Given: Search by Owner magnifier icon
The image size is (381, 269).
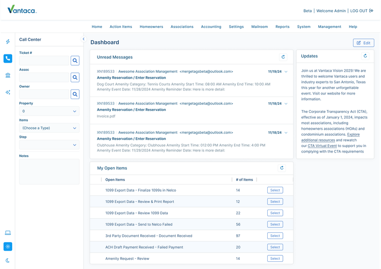Looking at the screenshot, I should tap(75, 94).
